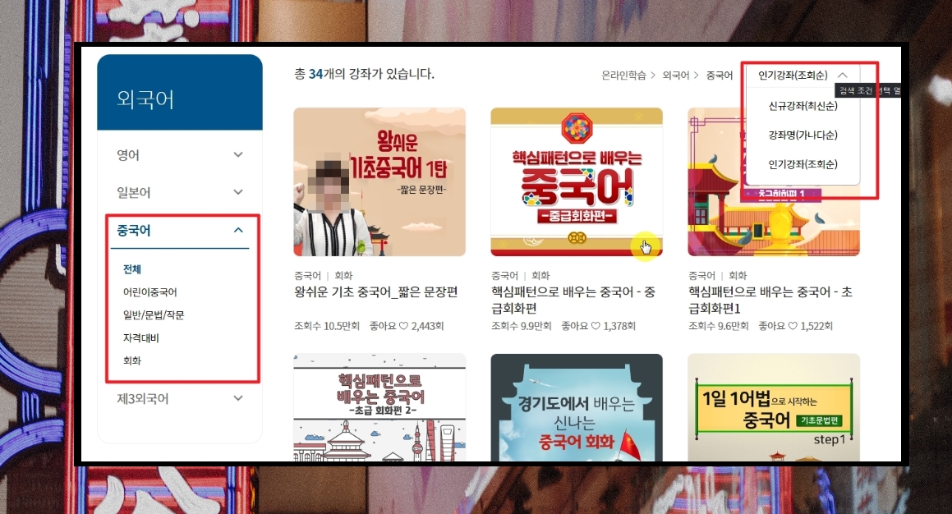Select 전체 under 중국어
This screenshot has height=514, width=952.
[131, 268]
